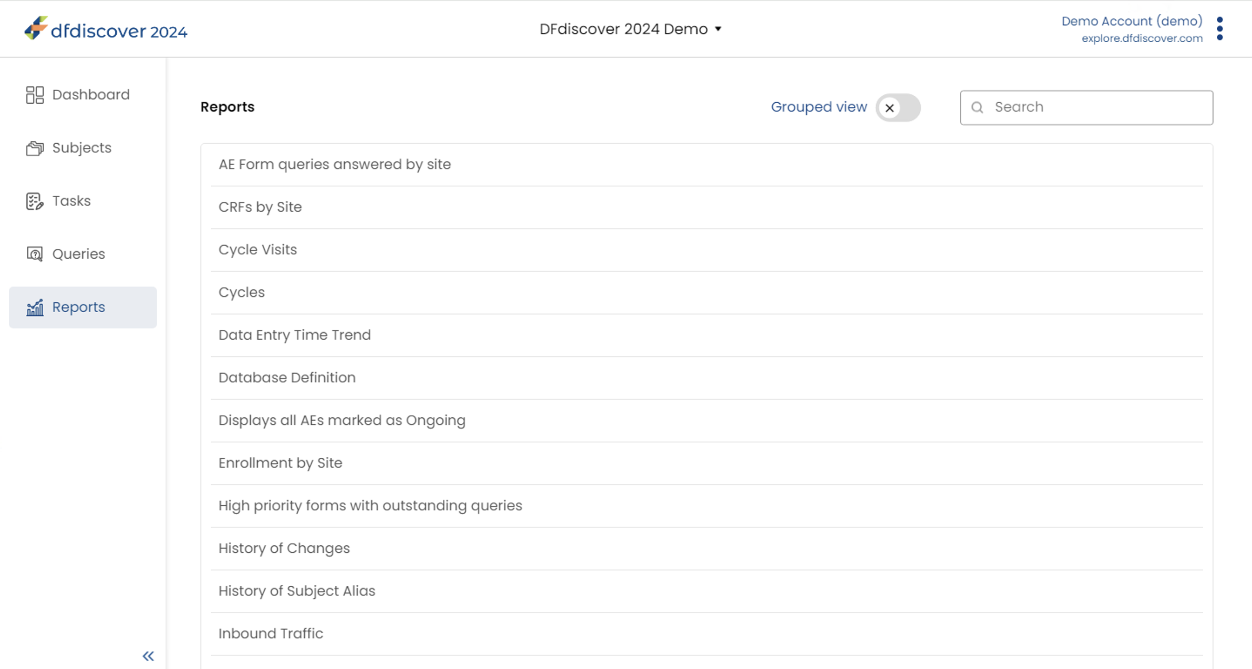Viewport: 1252px width, 669px height.
Task: Select Reports in the sidebar
Action: pyautogui.click(x=83, y=307)
